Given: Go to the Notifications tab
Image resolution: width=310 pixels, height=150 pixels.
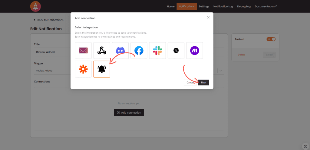Looking at the screenshot, I should (186, 6).
